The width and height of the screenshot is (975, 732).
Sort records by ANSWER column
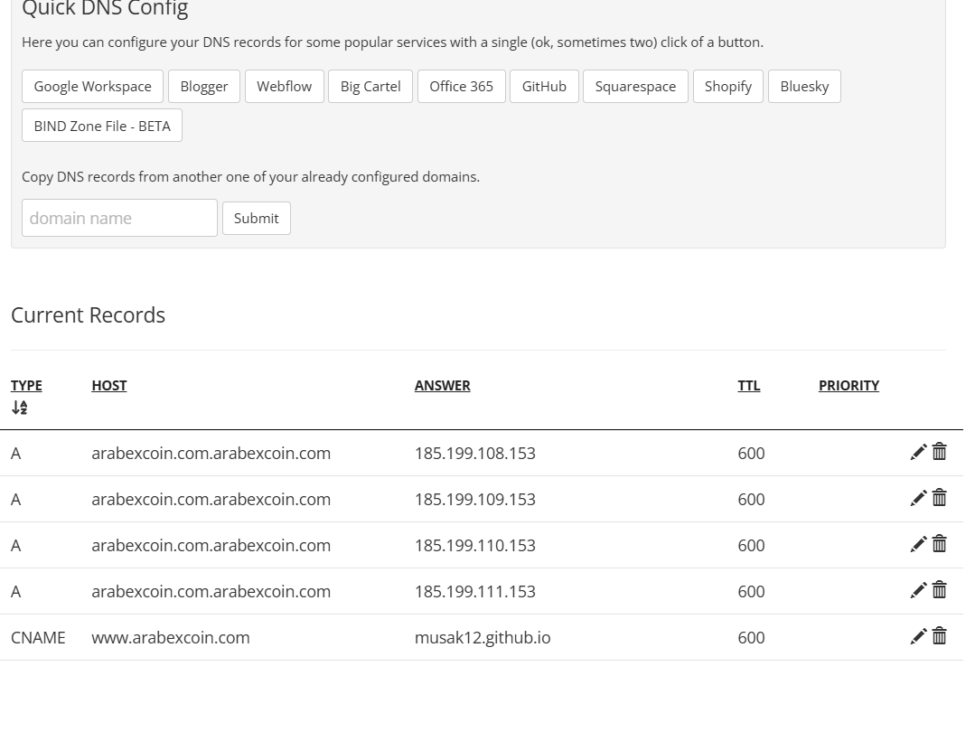click(x=442, y=385)
